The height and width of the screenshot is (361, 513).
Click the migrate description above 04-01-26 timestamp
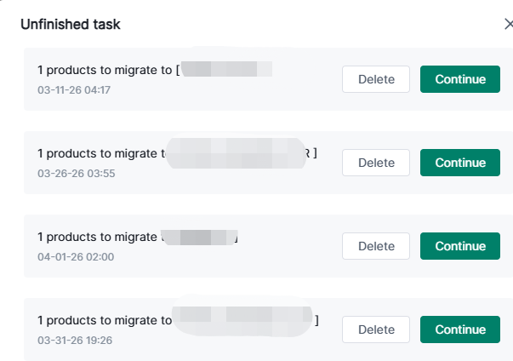[99, 238]
